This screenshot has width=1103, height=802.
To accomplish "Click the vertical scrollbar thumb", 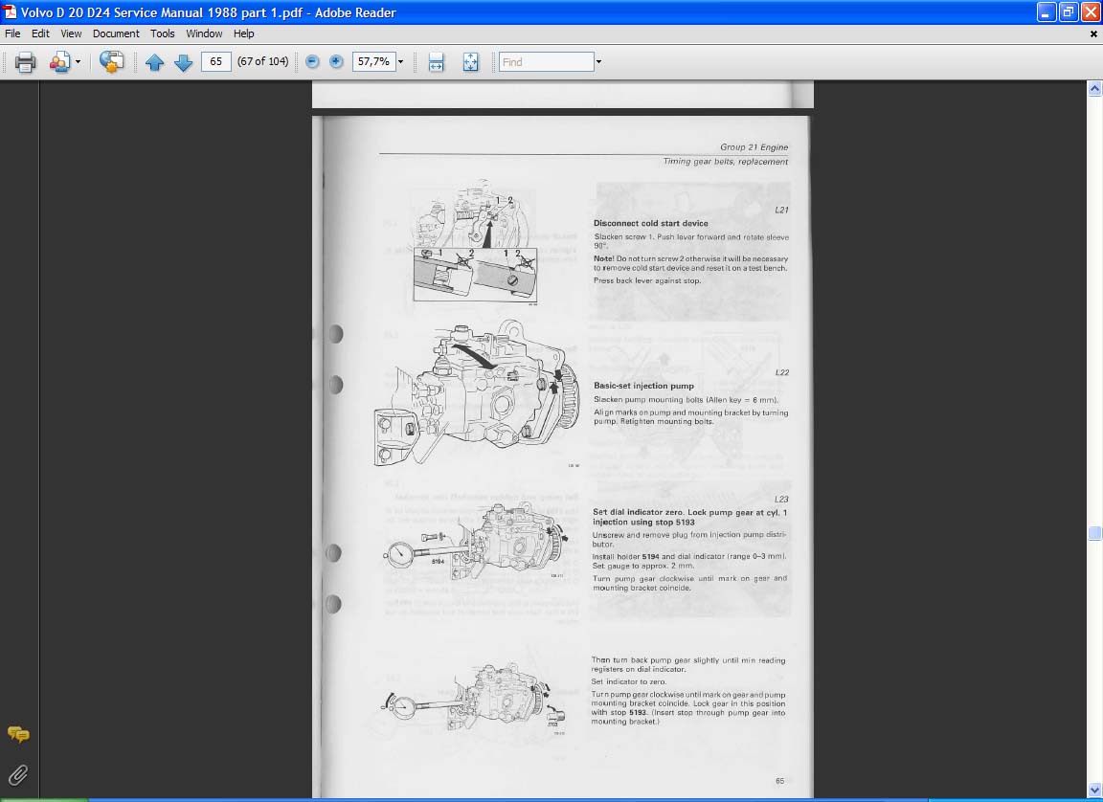I will [1094, 533].
